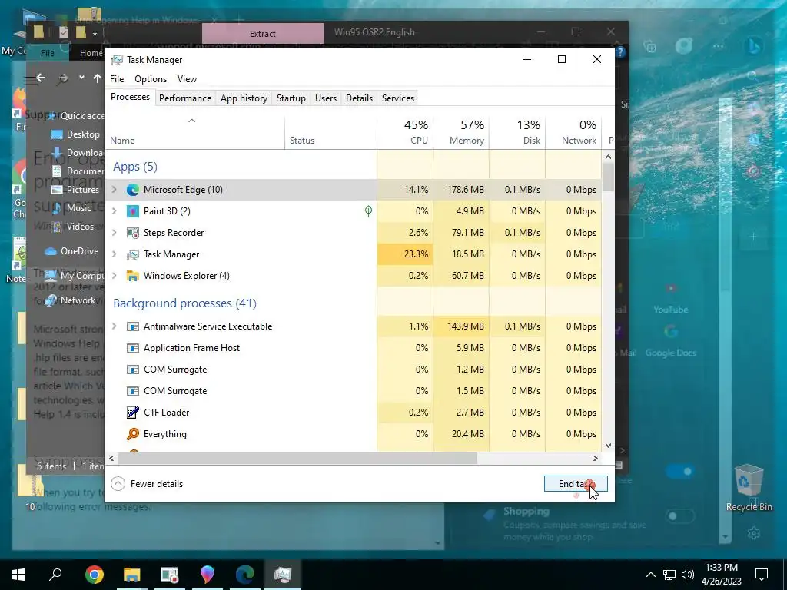Open Microsoft Edge from the taskbar

coord(245,575)
